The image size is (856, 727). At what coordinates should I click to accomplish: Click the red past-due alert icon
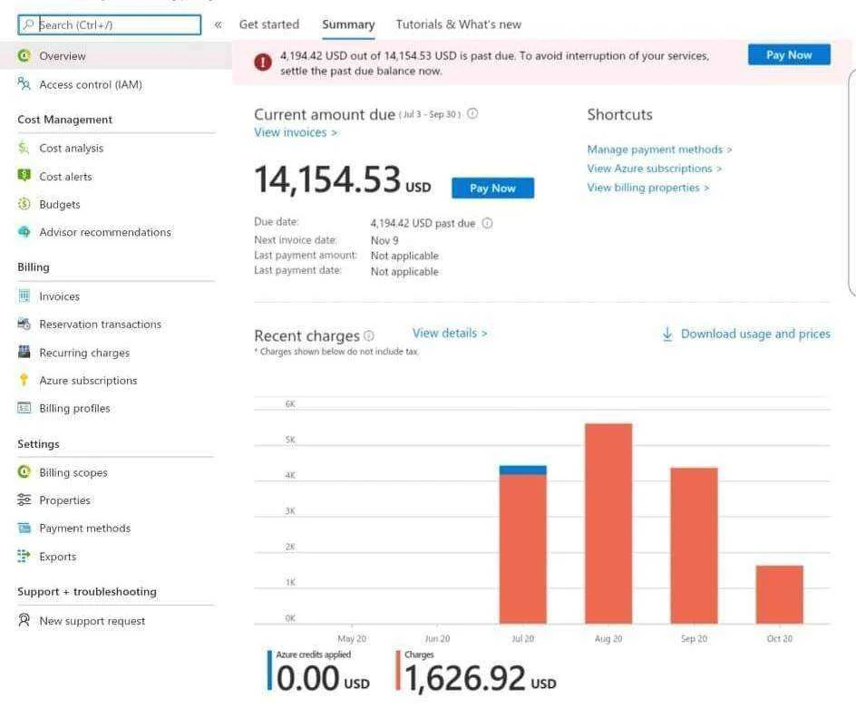263,63
